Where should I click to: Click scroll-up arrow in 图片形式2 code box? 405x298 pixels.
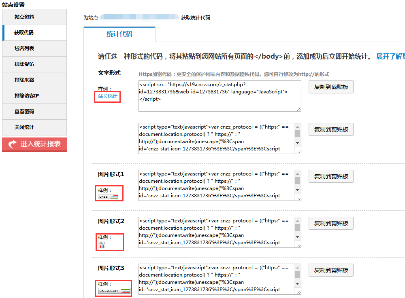tap(297, 221)
